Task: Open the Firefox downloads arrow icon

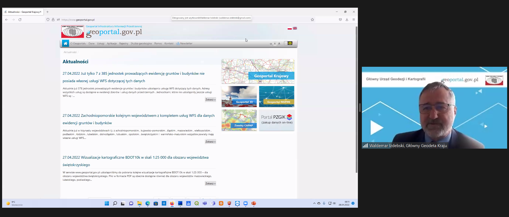Action: pos(347,20)
